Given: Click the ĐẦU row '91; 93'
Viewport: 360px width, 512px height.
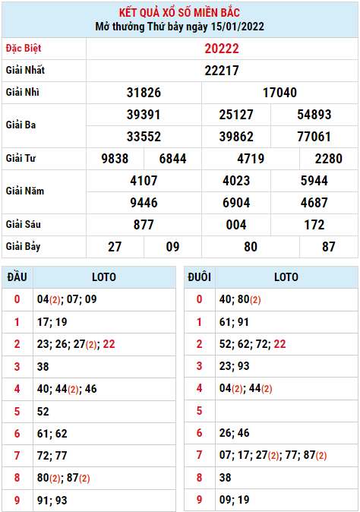Looking at the screenshot, I should point(104,501).
